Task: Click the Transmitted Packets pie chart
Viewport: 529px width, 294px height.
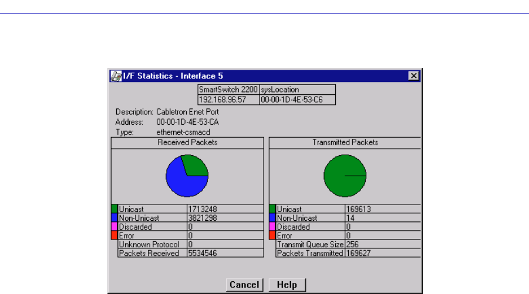Action: (345, 175)
